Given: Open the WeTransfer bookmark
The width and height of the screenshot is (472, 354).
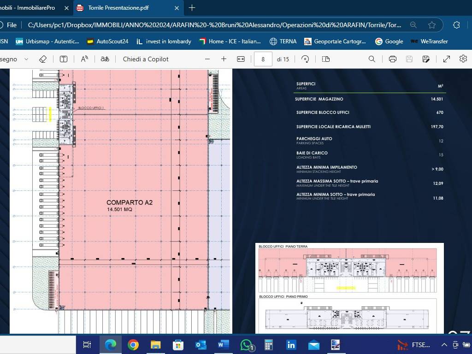Looking at the screenshot, I should [429, 41].
